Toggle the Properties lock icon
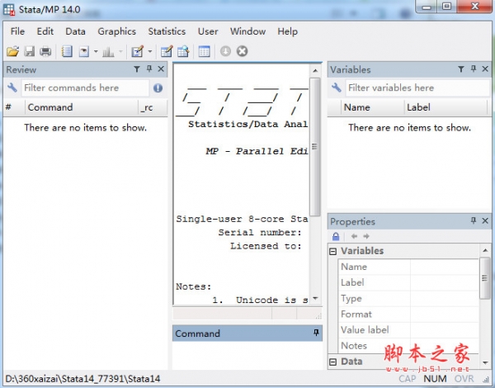 [336, 236]
